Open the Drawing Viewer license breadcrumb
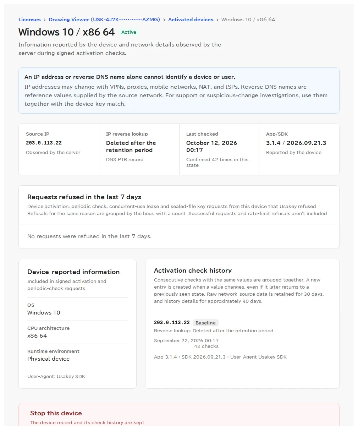The image size is (358, 426). point(104,20)
